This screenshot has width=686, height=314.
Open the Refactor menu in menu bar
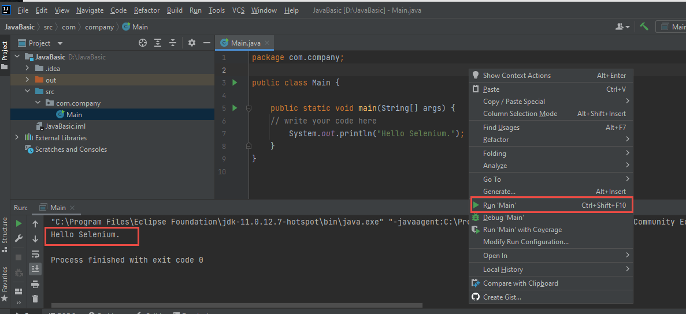click(x=147, y=10)
